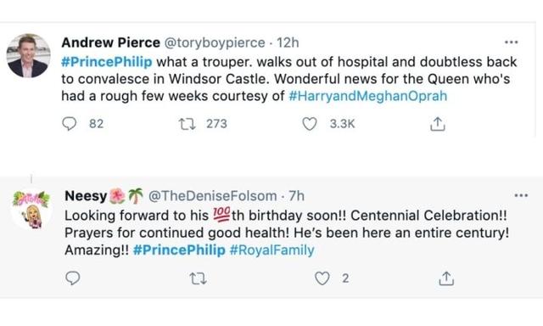Screen dimensions: 543x326
Task: Reply to Neesy's tweet
Action: tap(73, 278)
